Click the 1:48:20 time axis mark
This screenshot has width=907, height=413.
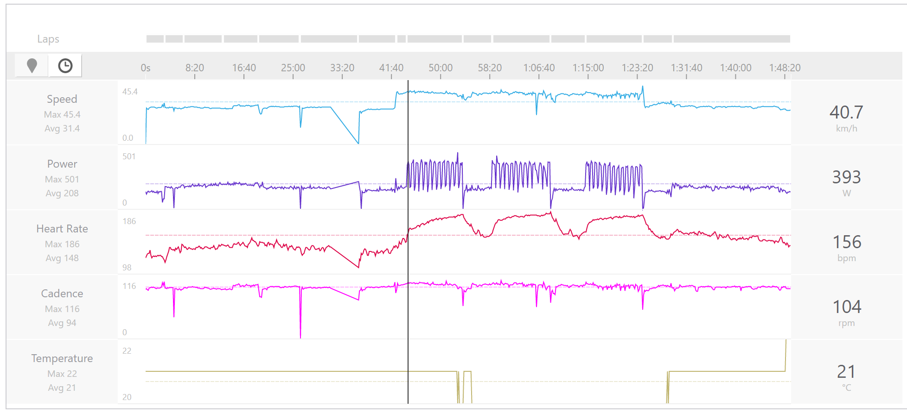pyautogui.click(x=785, y=68)
